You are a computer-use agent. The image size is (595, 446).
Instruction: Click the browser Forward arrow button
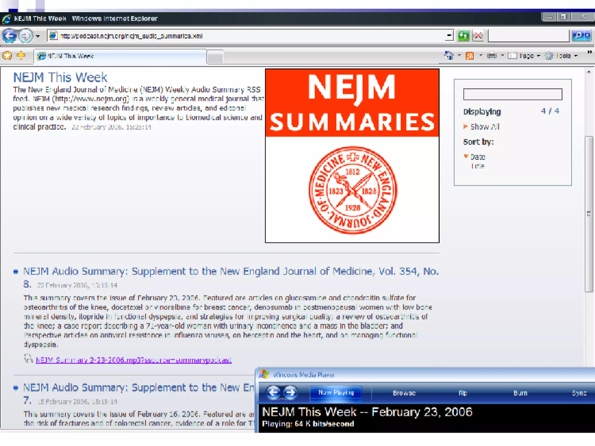pyautogui.click(x=26, y=36)
